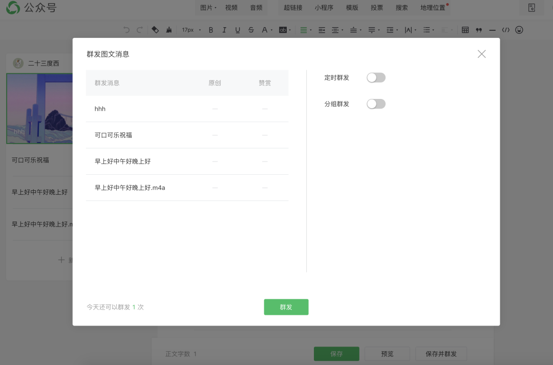Click the 预览 button at the bottom

pos(387,354)
